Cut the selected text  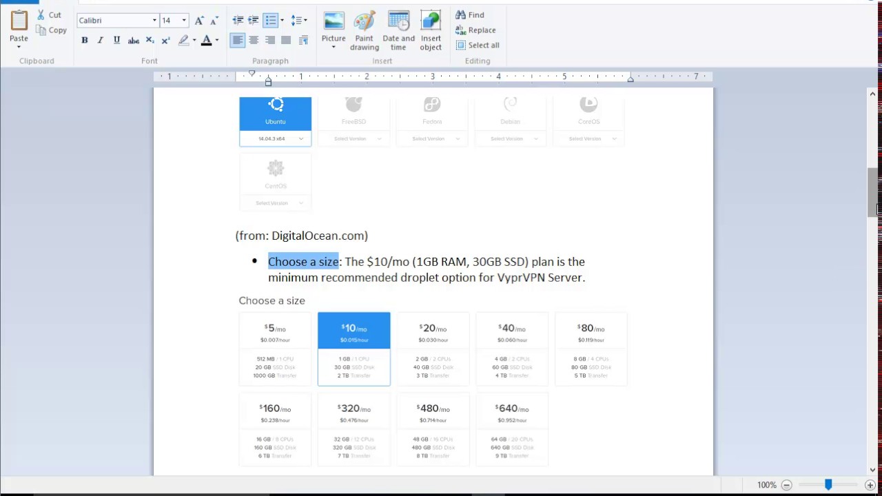pos(49,14)
